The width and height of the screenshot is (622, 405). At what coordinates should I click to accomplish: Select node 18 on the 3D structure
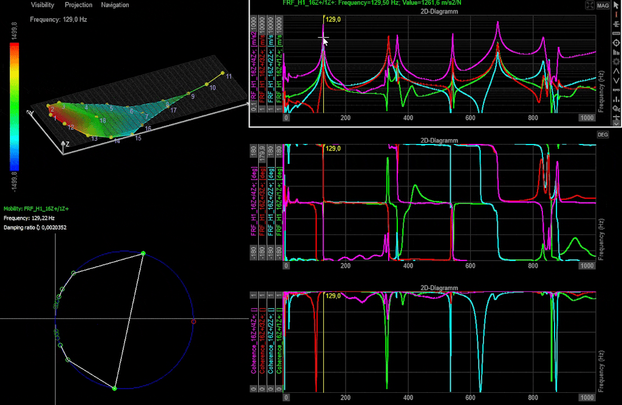(x=97, y=117)
